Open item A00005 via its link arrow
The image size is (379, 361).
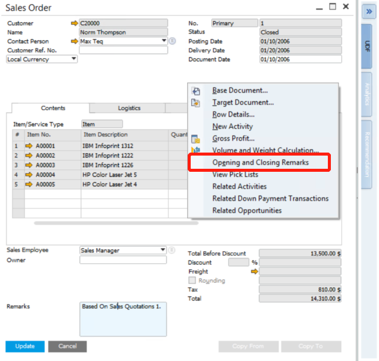pos(28,184)
